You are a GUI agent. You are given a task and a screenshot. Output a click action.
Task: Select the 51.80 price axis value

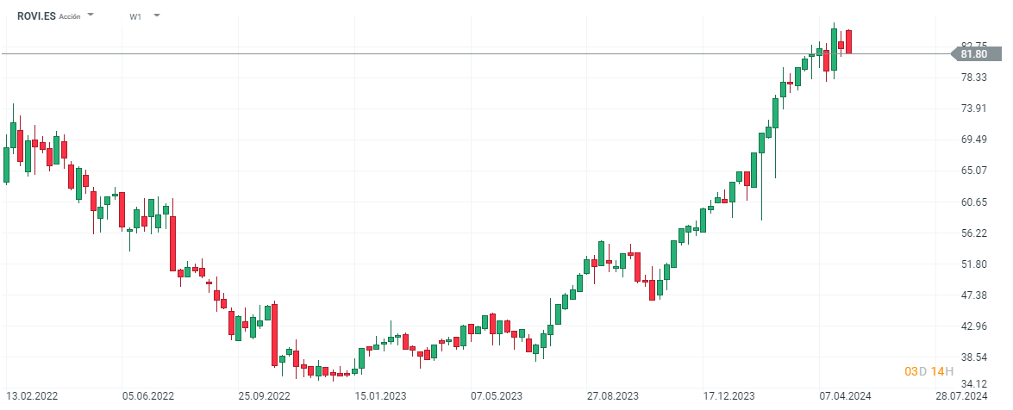point(974,264)
